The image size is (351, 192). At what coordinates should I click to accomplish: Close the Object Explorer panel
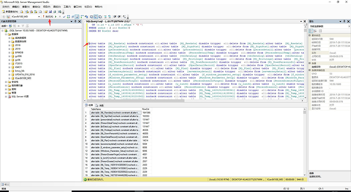tap(79, 22)
